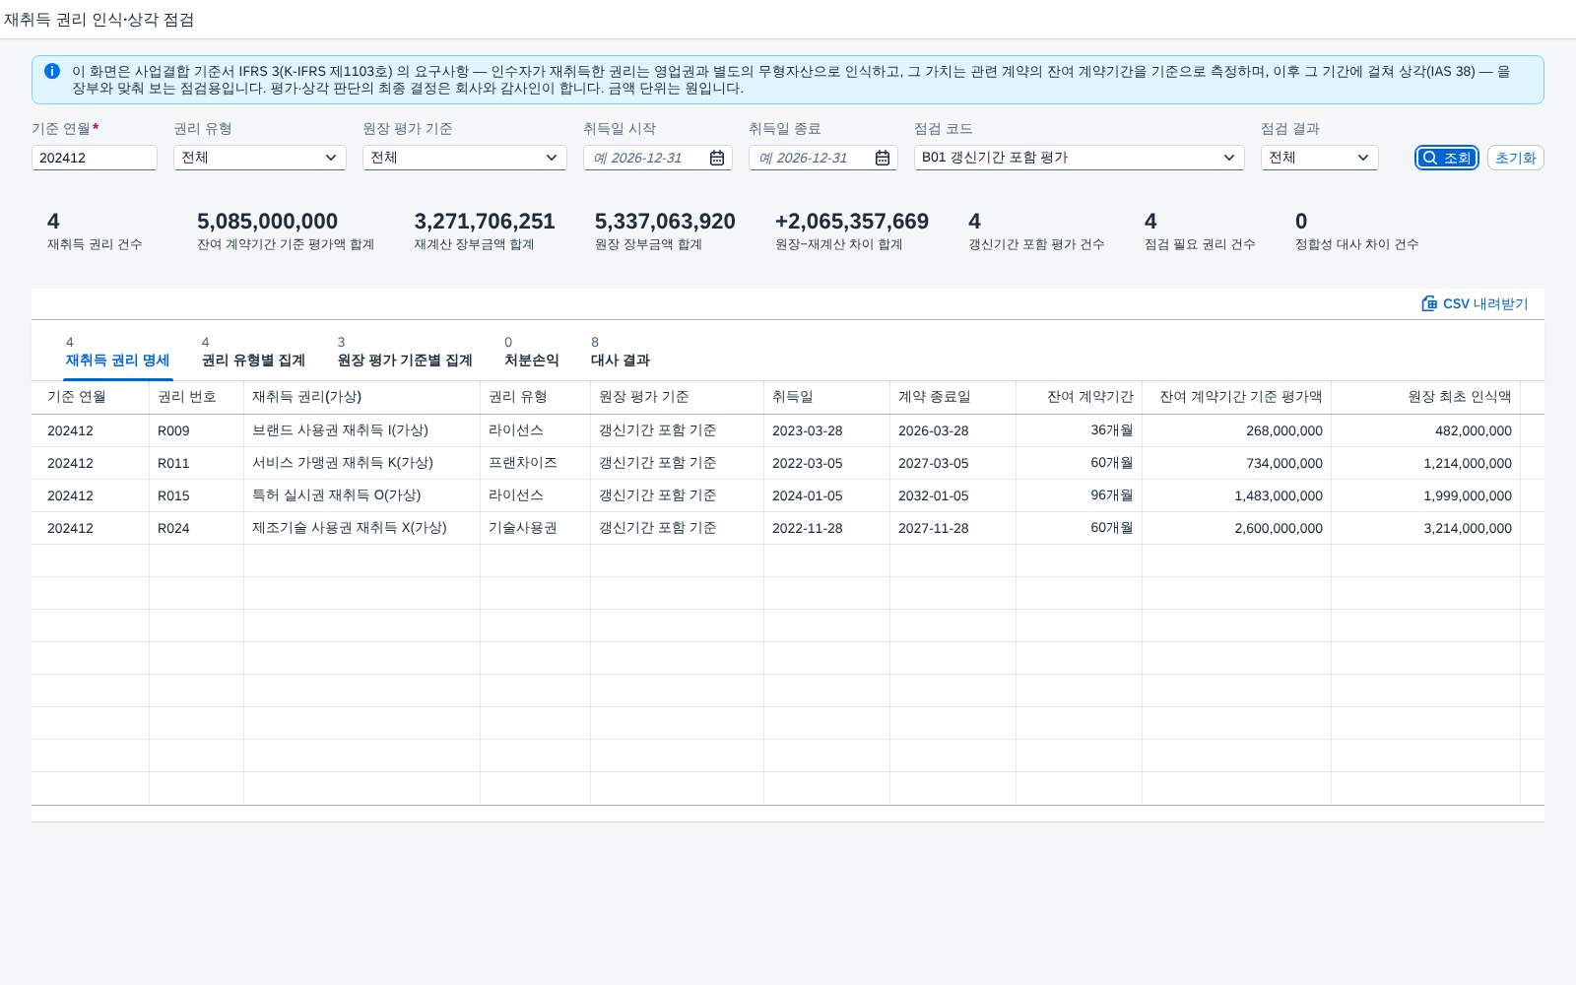Click the 프랜차이즈 권리 유형 cell
Viewport: 1576px width, 985px height.
[536, 463]
